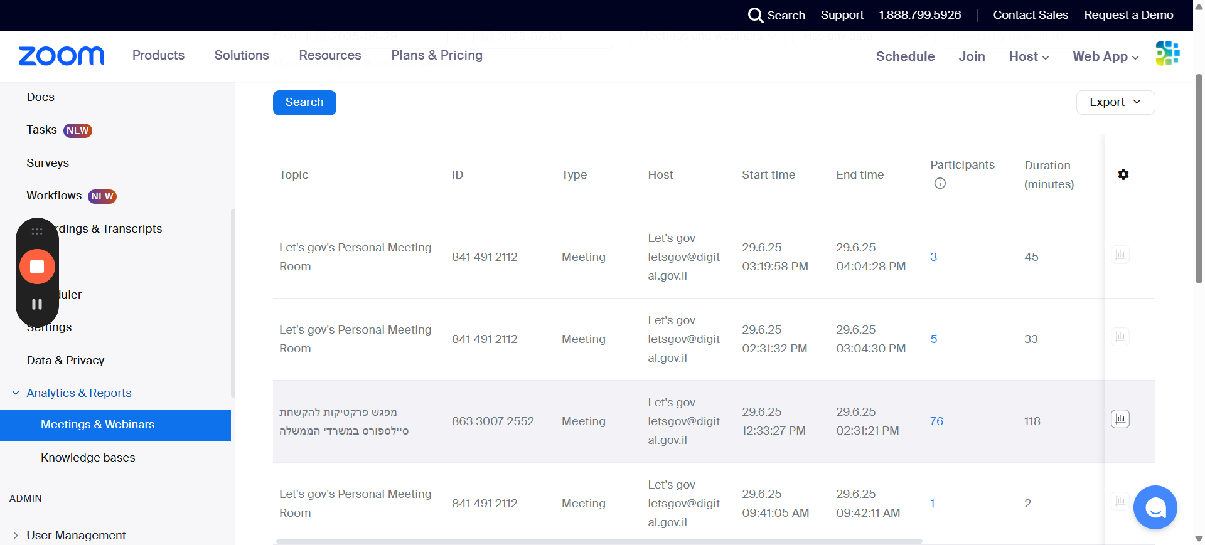Open the Support link
Screen dimensions: 1205x545
click(842, 15)
